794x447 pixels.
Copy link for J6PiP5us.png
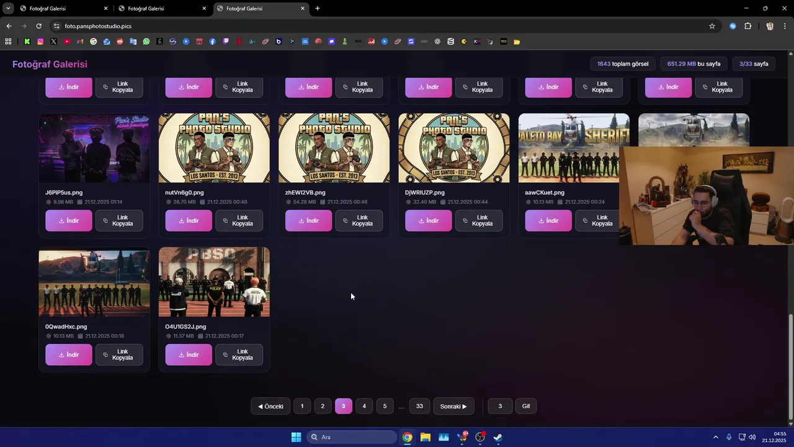click(119, 220)
